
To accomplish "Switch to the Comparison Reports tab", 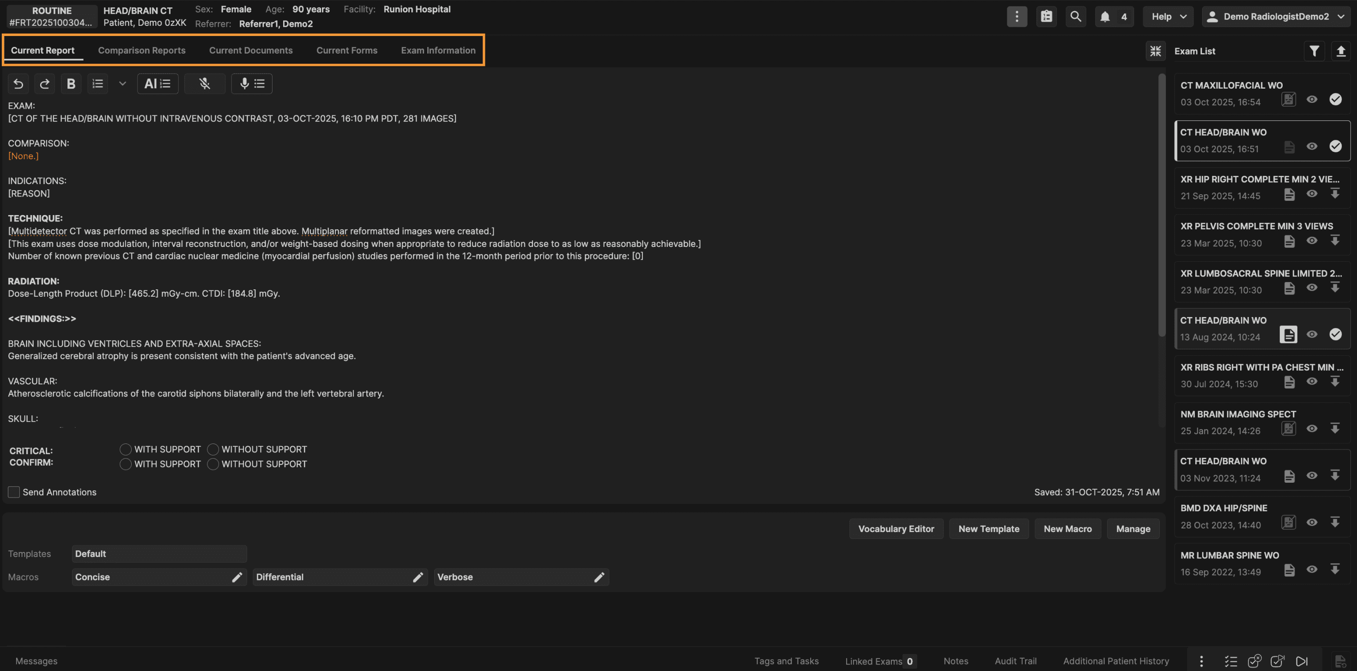I will click(x=142, y=50).
